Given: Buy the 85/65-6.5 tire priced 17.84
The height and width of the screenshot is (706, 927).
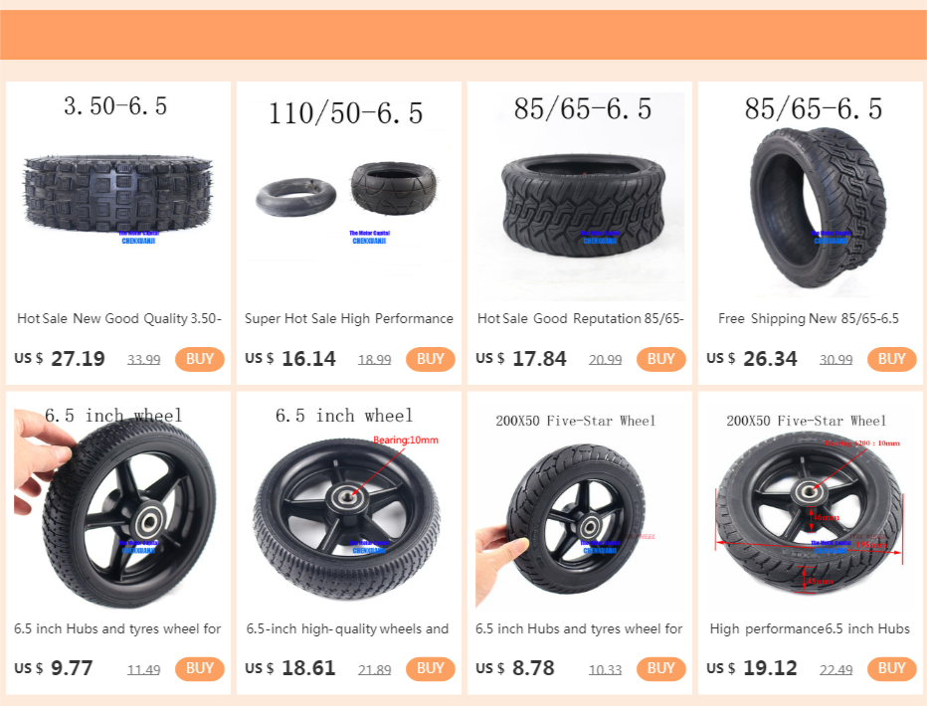Looking at the screenshot, I should [660, 359].
